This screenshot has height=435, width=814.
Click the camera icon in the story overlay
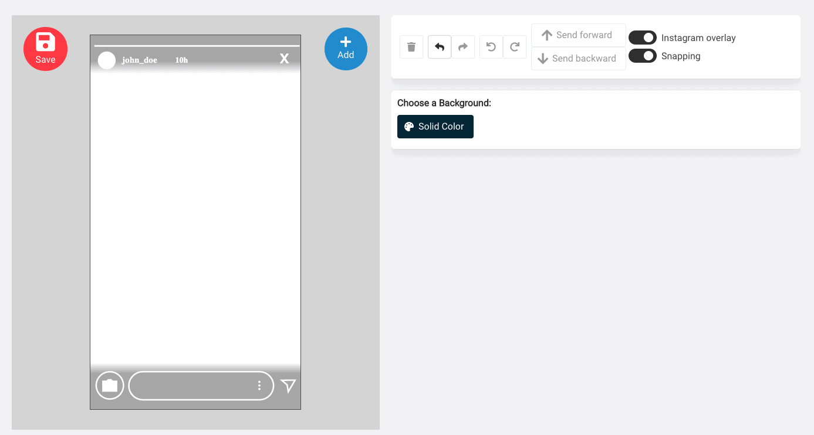110,386
